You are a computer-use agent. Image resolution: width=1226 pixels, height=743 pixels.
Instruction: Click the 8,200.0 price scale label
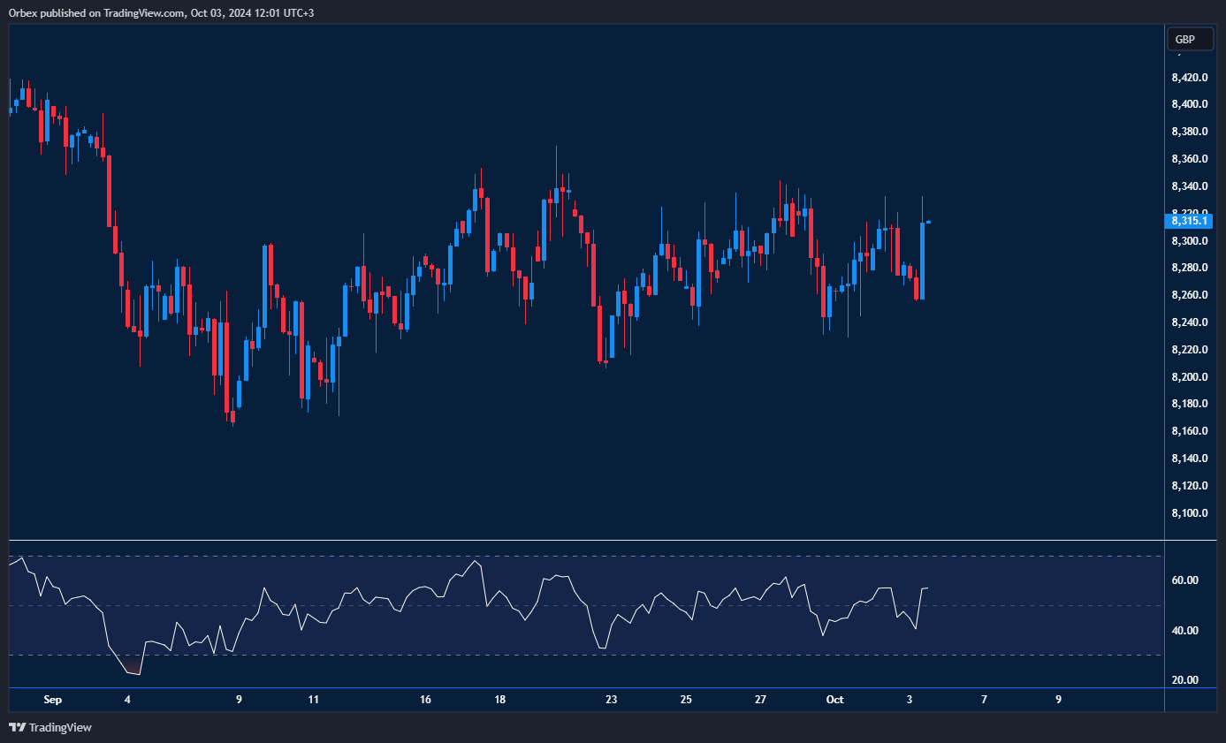point(1189,377)
